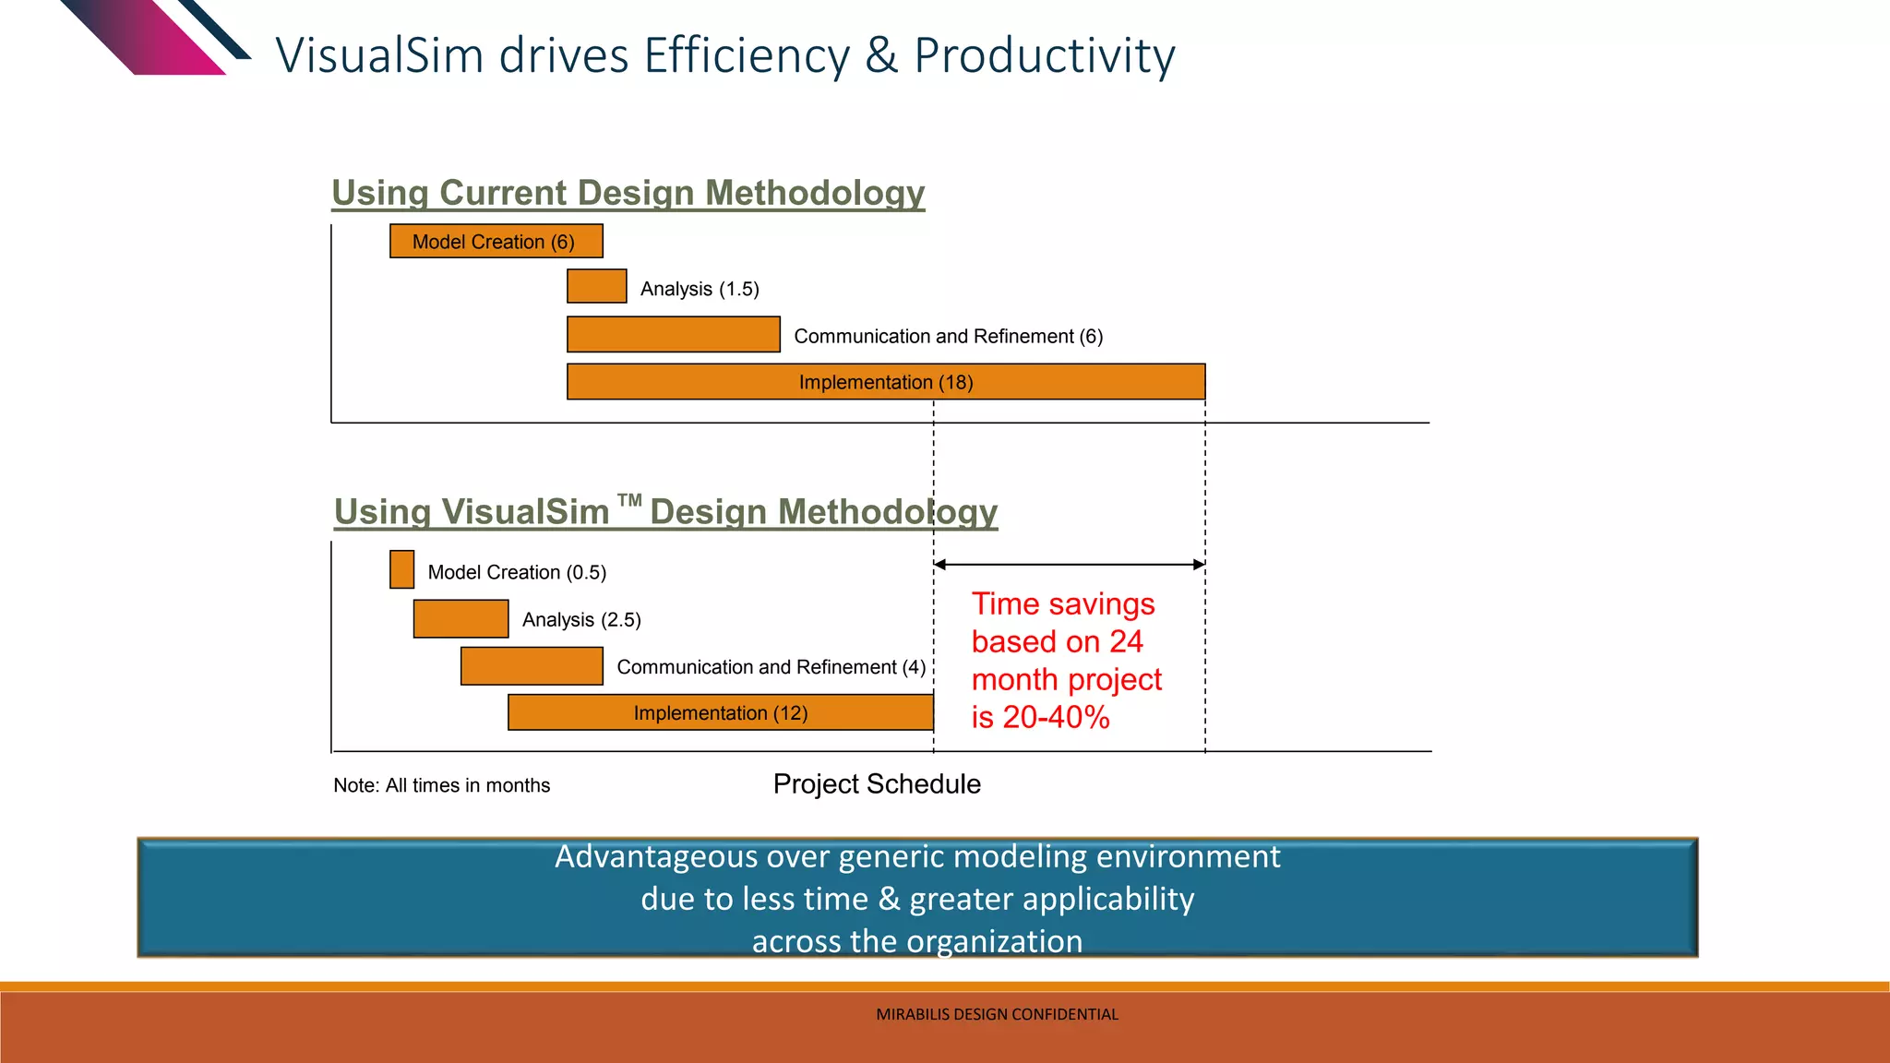
Task: Click the double-headed time savings arrow
Action: coord(1069,564)
